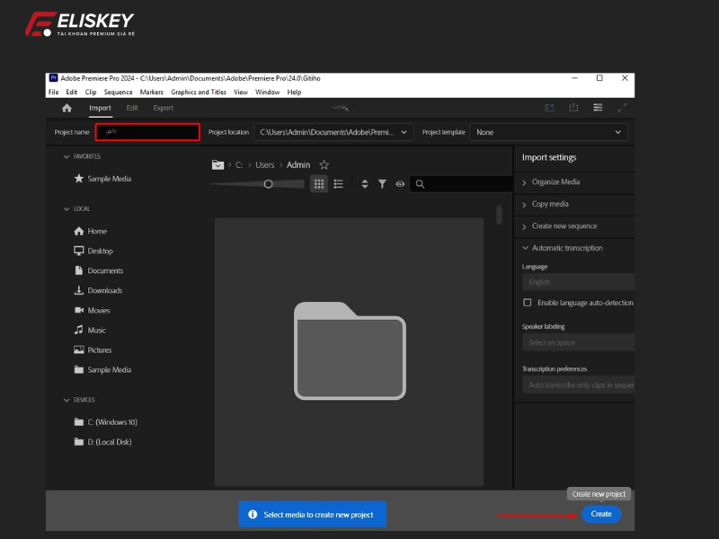Screen dimensions: 719x539
Task: Open the Sequence menu
Action: (120, 92)
